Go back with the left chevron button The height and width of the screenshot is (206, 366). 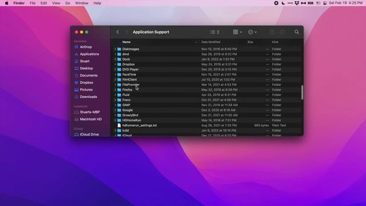118,32
